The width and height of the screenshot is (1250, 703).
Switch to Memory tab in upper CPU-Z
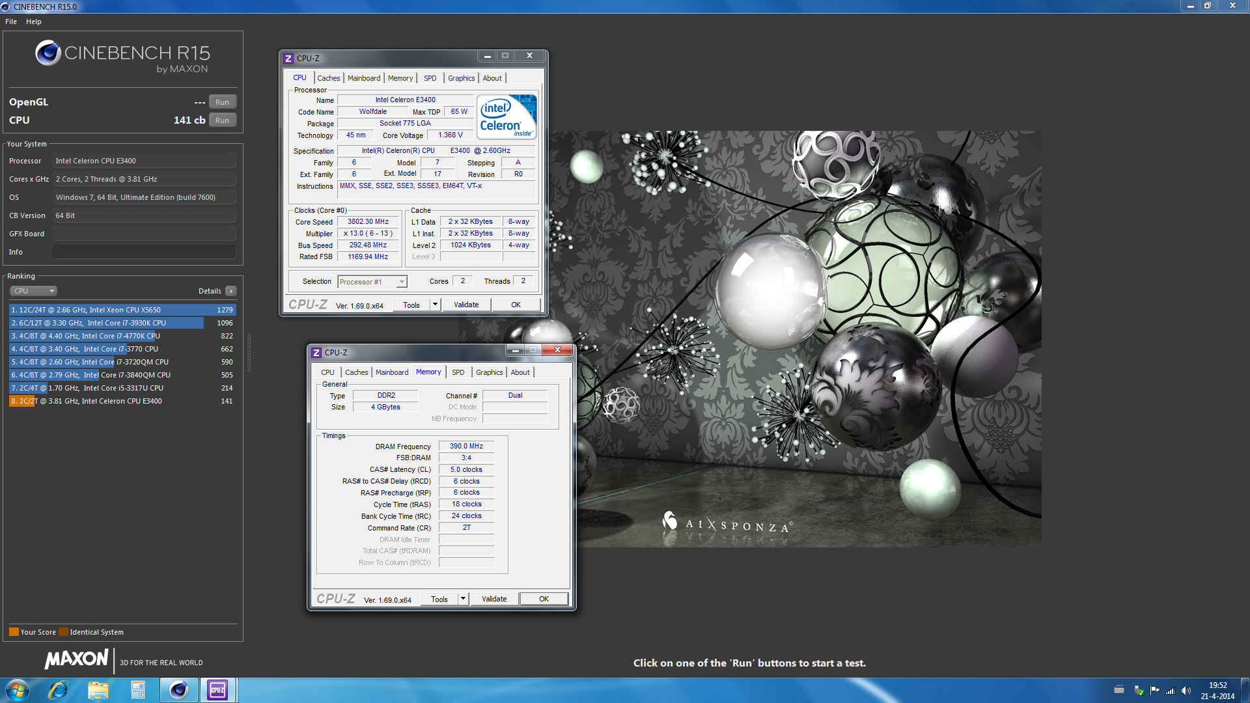[400, 78]
